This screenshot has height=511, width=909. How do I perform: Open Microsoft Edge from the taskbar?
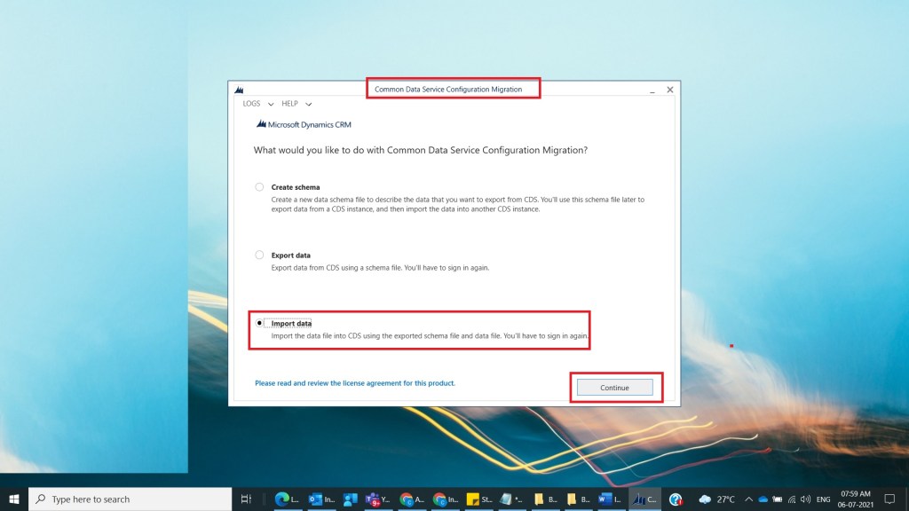tap(283, 499)
